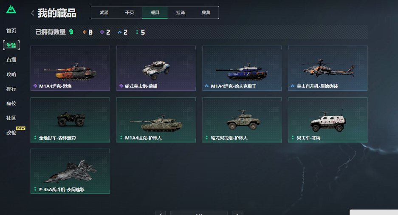
Task: Select the 全地形车-森林迷彩 ATV card
Action: [71, 120]
